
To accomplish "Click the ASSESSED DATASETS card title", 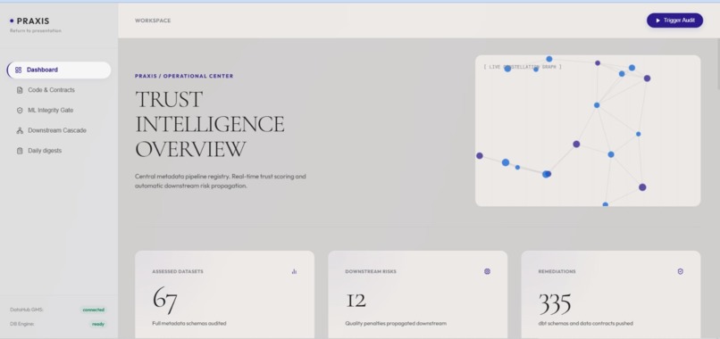I will (178, 271).
